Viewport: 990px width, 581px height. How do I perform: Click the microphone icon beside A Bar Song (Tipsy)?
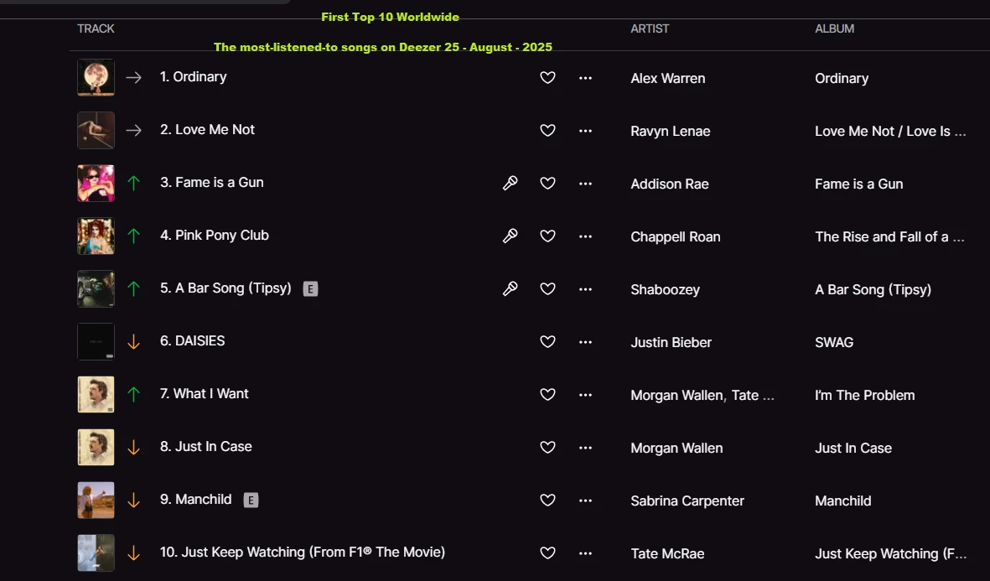click(510, 288)
